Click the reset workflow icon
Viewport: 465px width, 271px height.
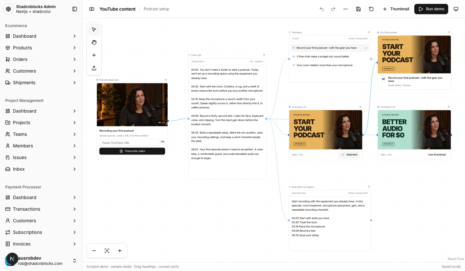click(371, 9)
